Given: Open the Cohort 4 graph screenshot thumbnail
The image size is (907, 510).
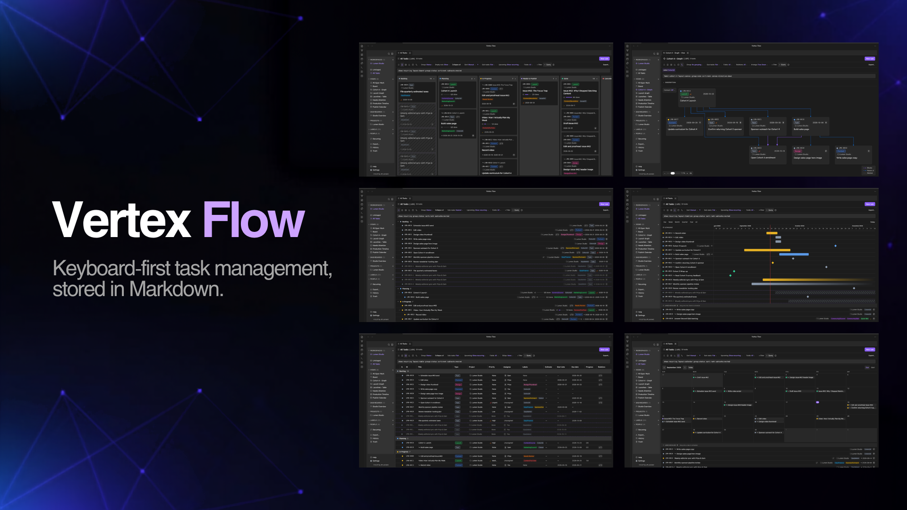Looking at the screenshot, I should (x=752, y=110).
